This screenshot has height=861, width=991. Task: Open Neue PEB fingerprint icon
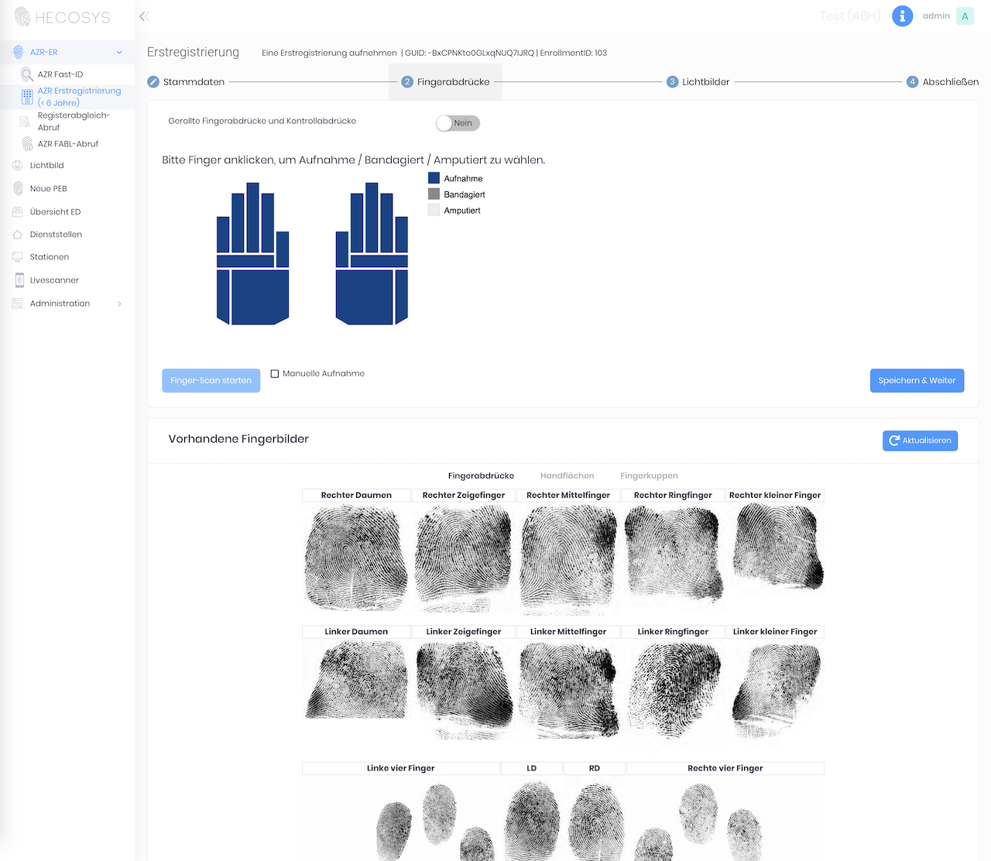tap(18, 189)
